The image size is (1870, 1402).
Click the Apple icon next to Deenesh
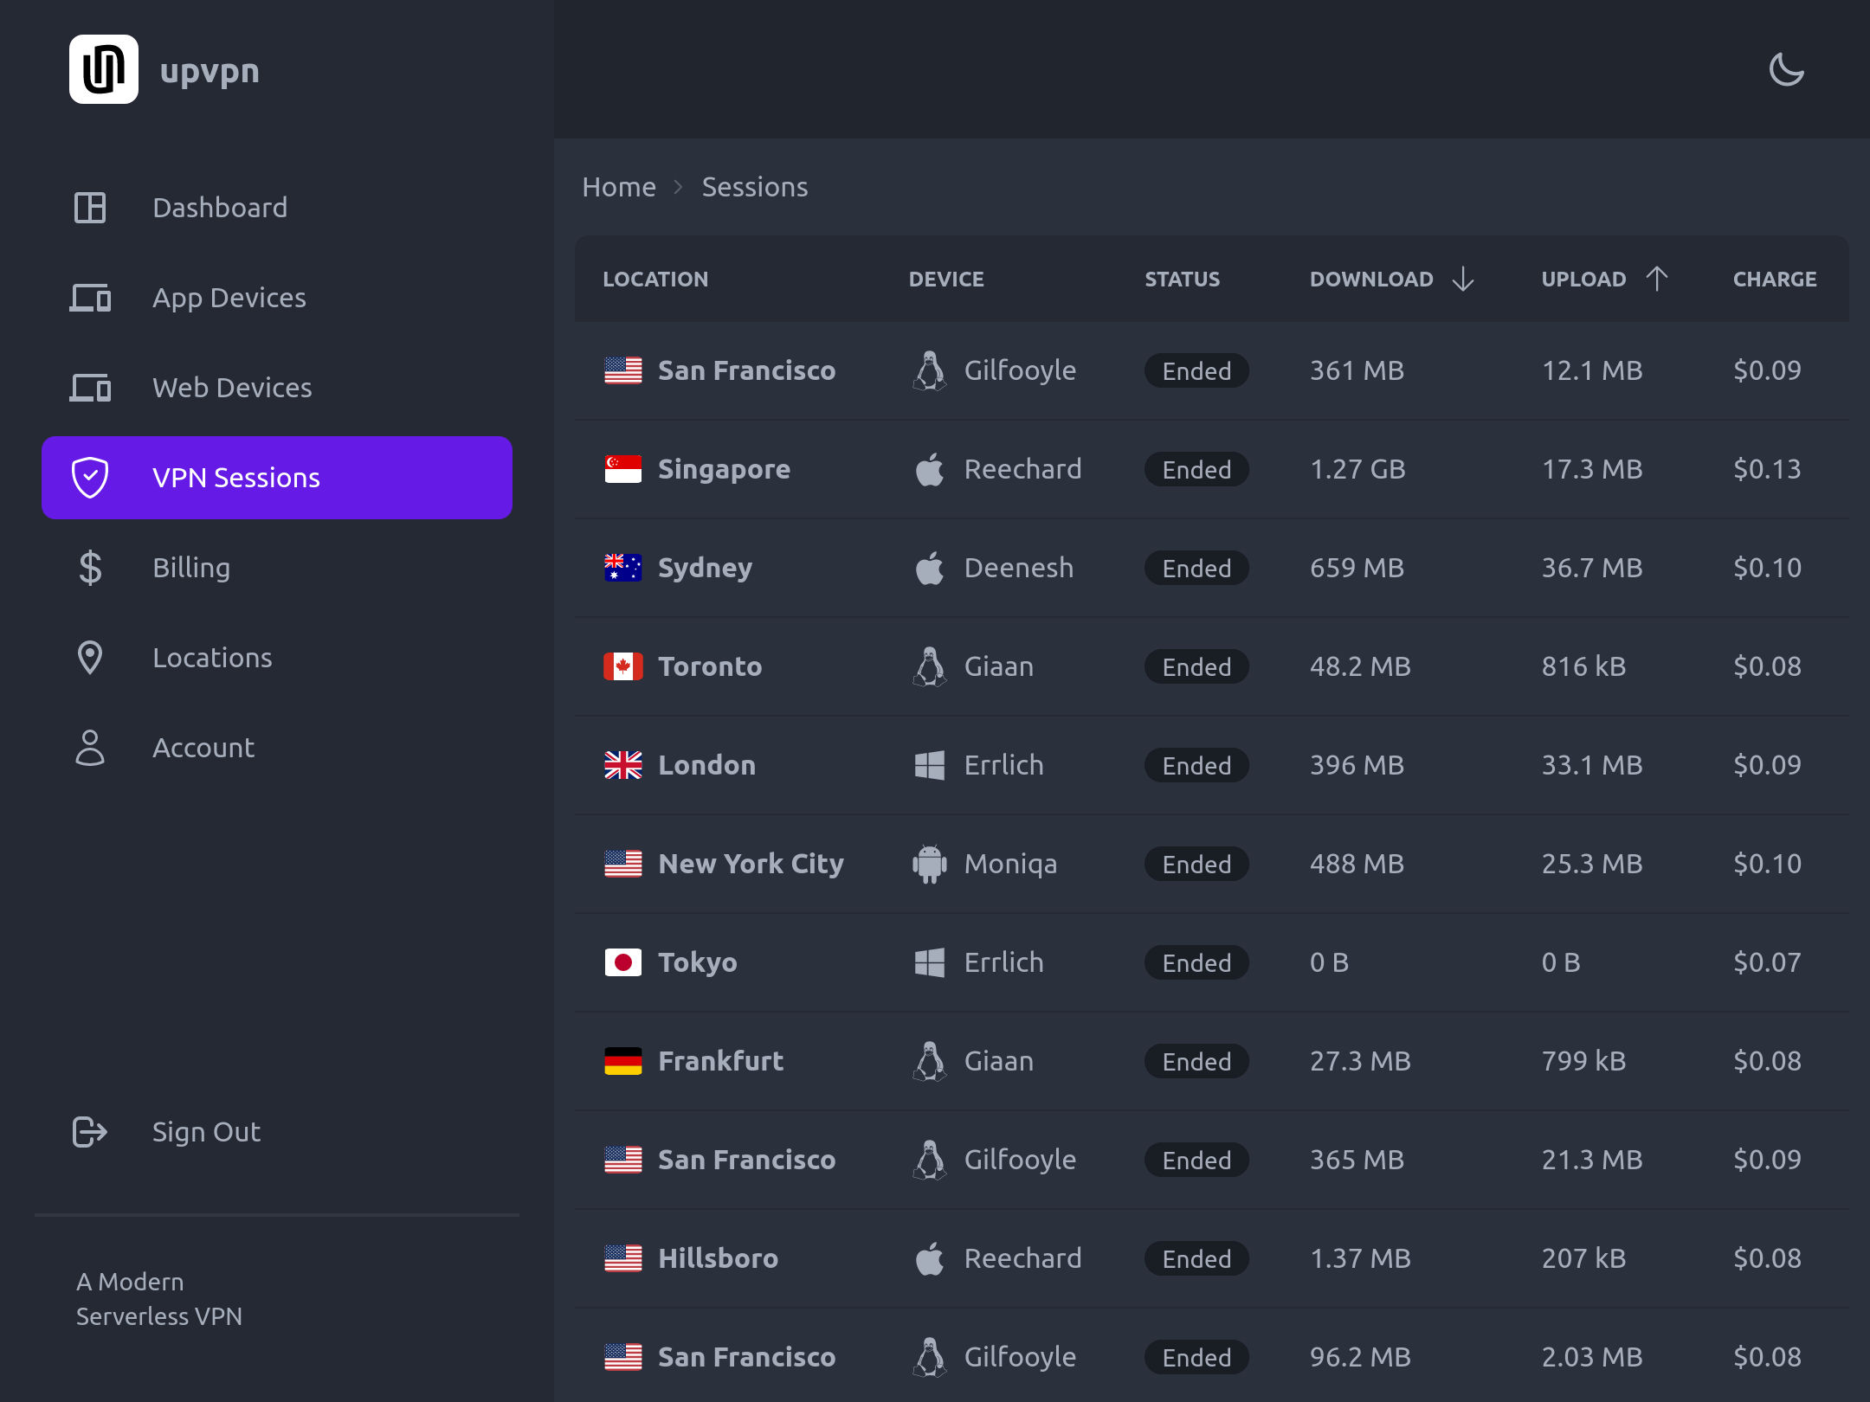point(930,568)
